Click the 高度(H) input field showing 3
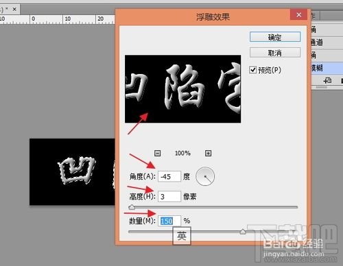 pos(169,197)
